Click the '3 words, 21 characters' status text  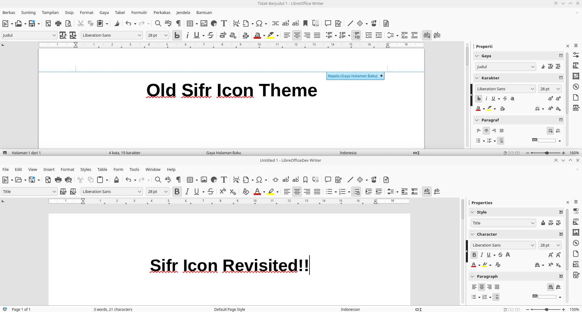(113, 309)
